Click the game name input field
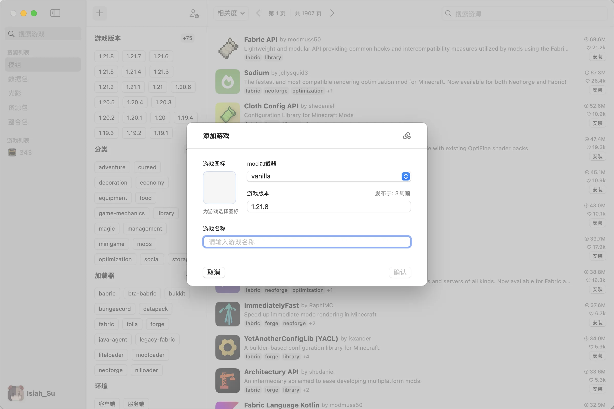Image resolution: width=614 pixels, height=409 pixels. point(307,242)
